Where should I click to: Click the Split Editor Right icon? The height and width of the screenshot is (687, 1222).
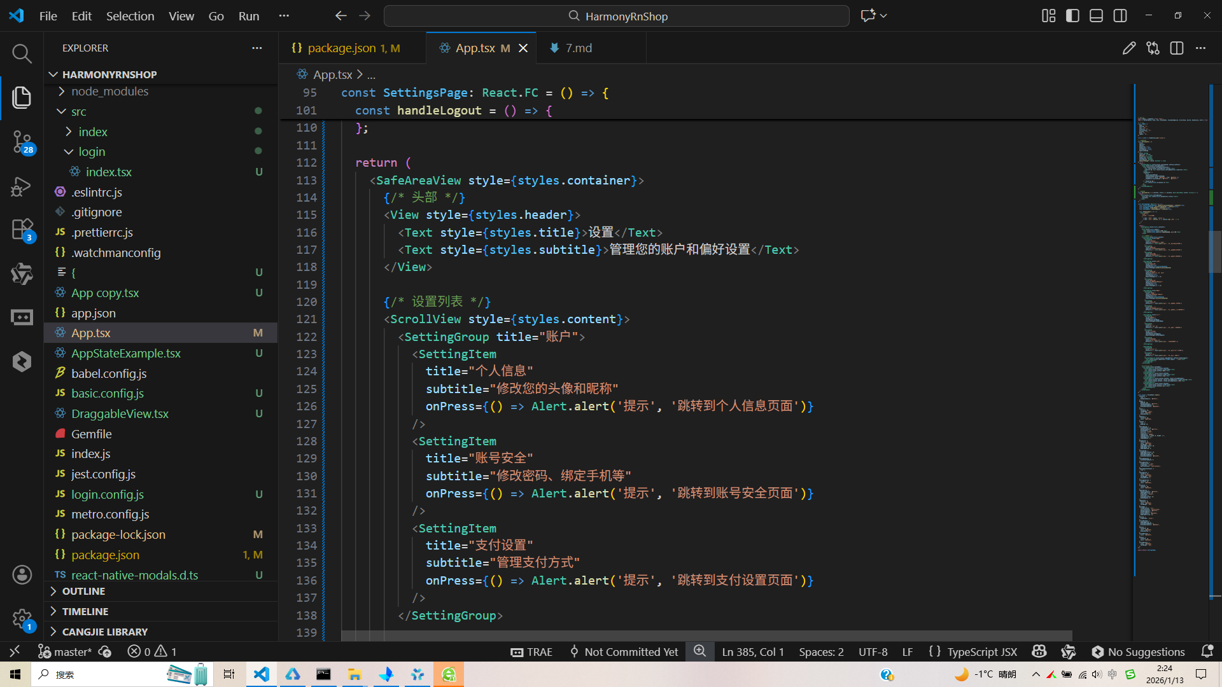pyautogui.click(x=1176, y=48)
